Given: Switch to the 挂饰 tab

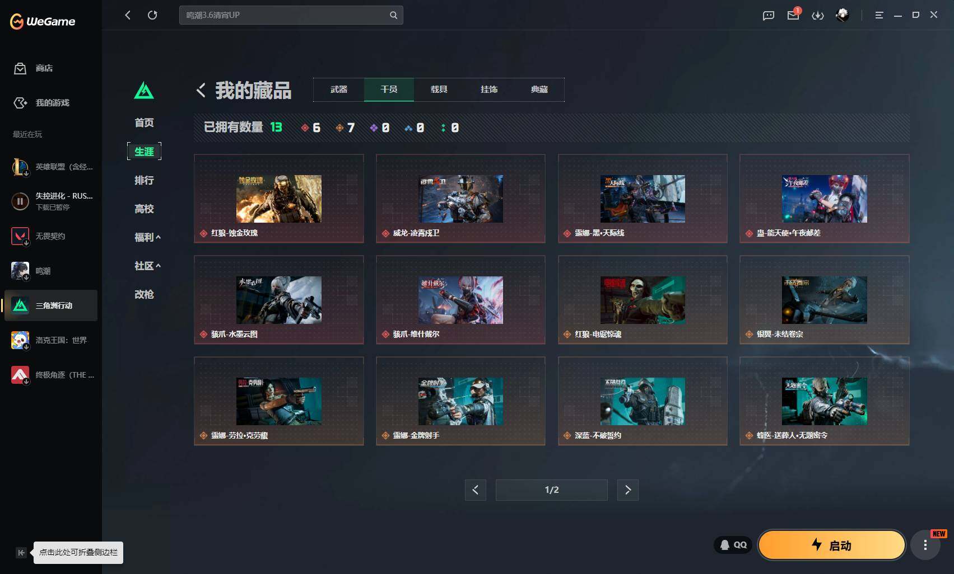Looking at the screenshot, I should tap(489, 90).
